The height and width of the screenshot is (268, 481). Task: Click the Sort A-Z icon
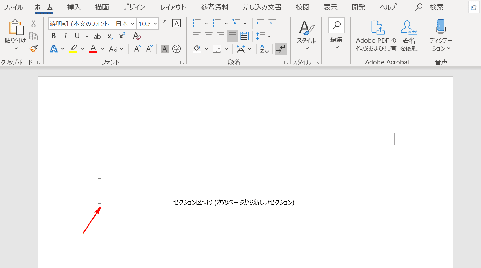[x=265, y=49]
